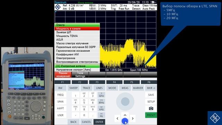Select Воспроизведение спектрограммы entry

pyautogui.click(x=77, y=62)
